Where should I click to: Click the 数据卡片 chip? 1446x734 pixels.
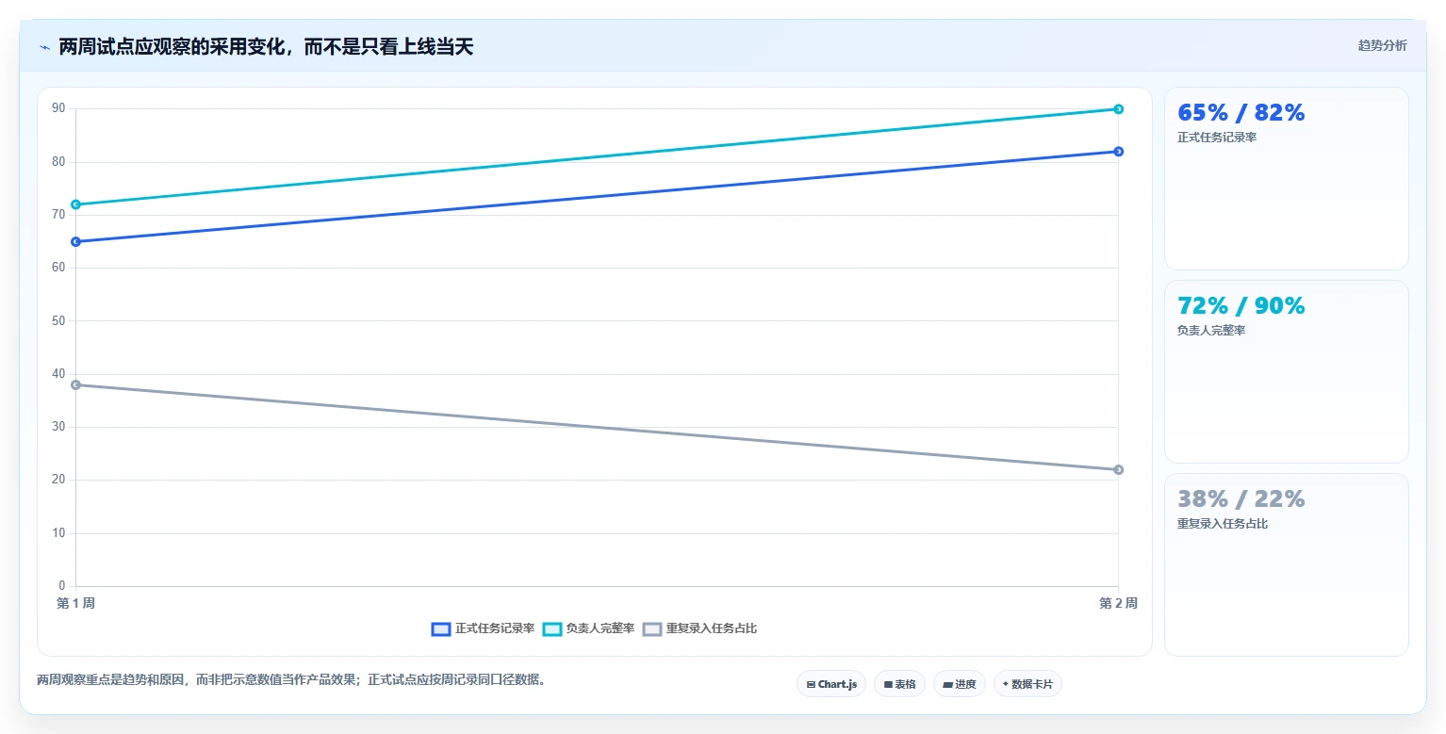(1027, 684)
